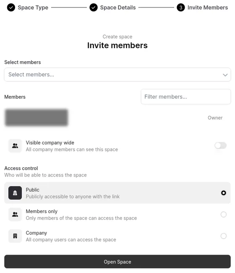The width and height of the screenshot is (235, 273).
Task: Click the Invite Members step label
Action: [208, 8]
